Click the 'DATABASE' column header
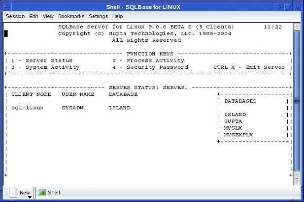This screenshot has width=304, height=202. (x=123, y=94)
